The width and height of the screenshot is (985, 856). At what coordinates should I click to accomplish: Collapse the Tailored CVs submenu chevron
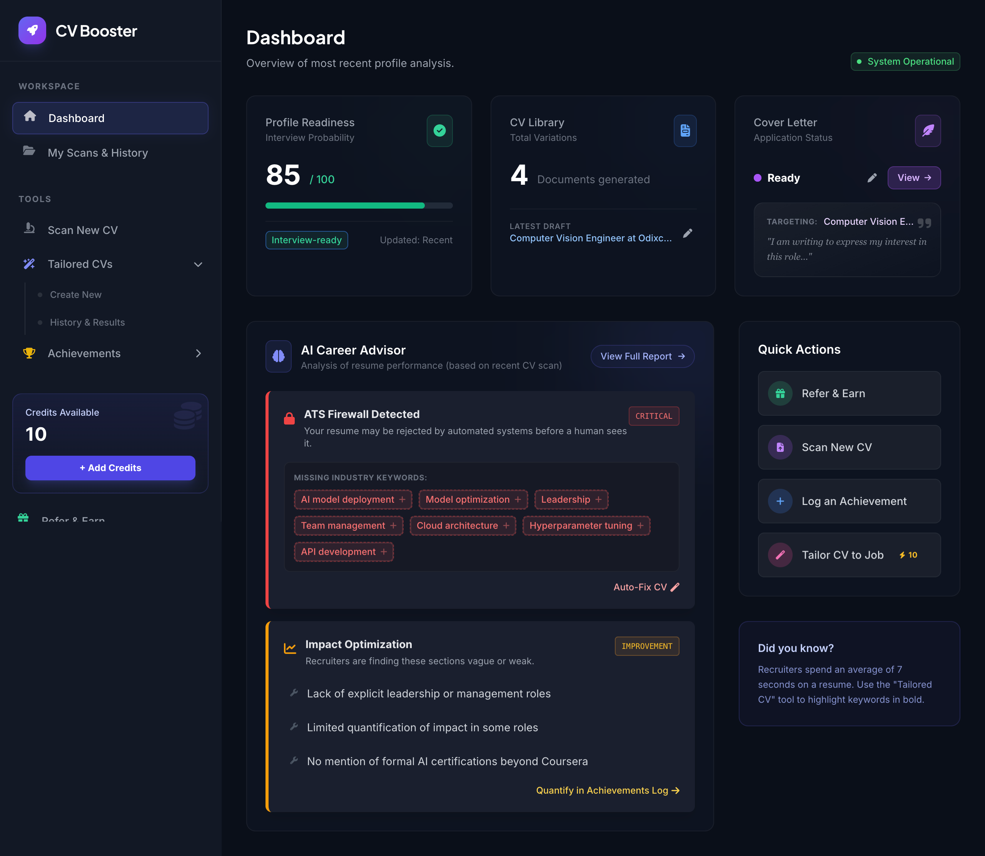pos(198,264)
